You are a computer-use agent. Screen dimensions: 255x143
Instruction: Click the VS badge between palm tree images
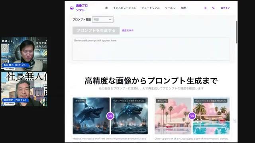tap(192, 116)
